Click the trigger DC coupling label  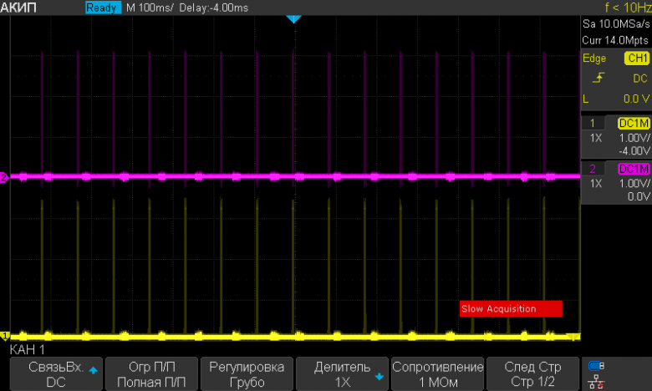640,79
